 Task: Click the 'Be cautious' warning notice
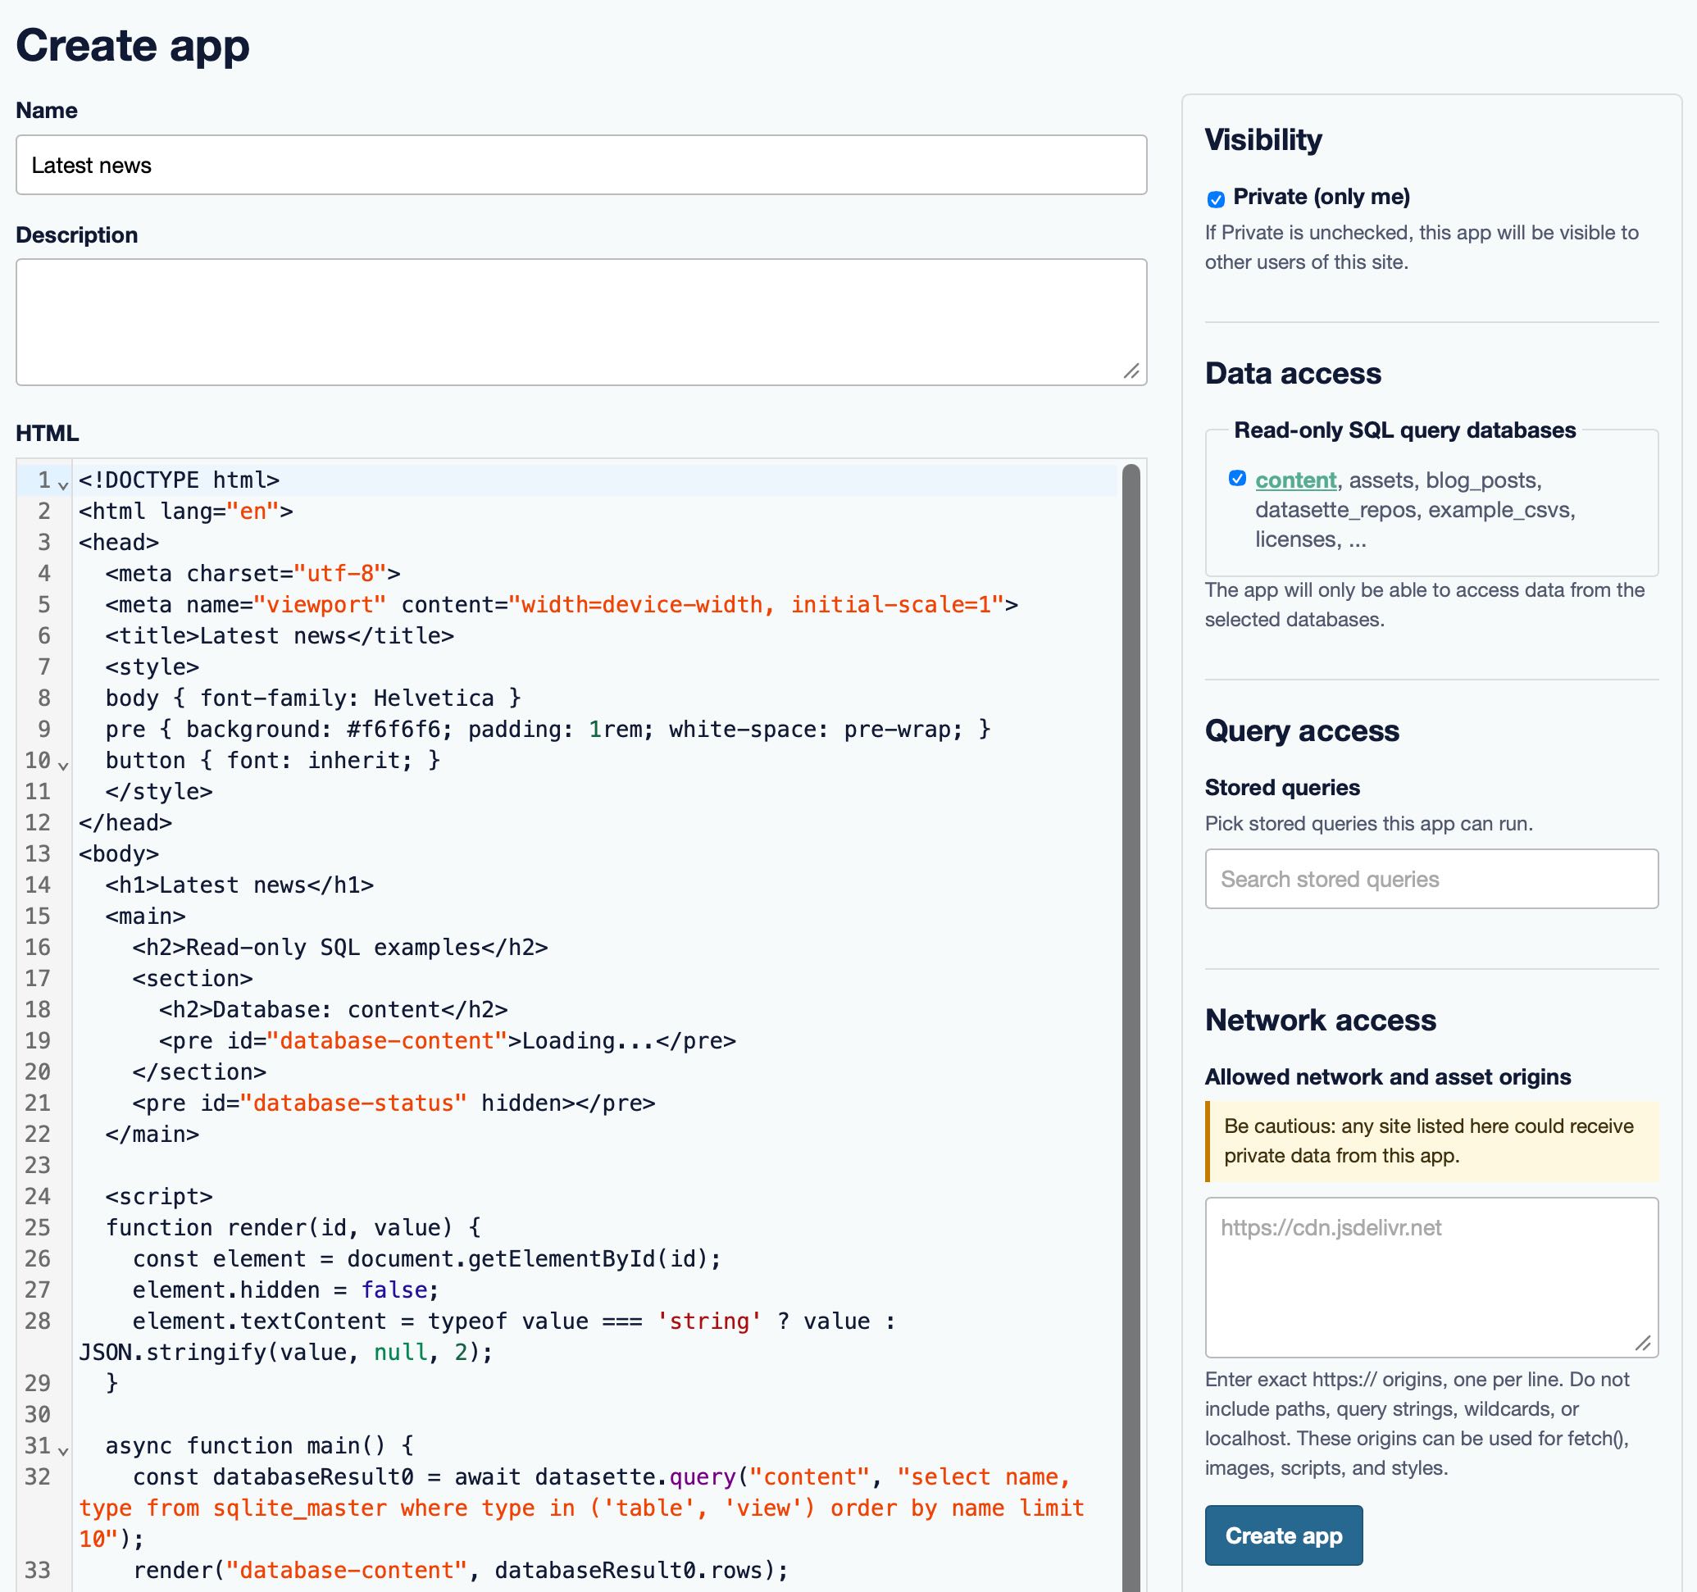click(1431, 1140)
